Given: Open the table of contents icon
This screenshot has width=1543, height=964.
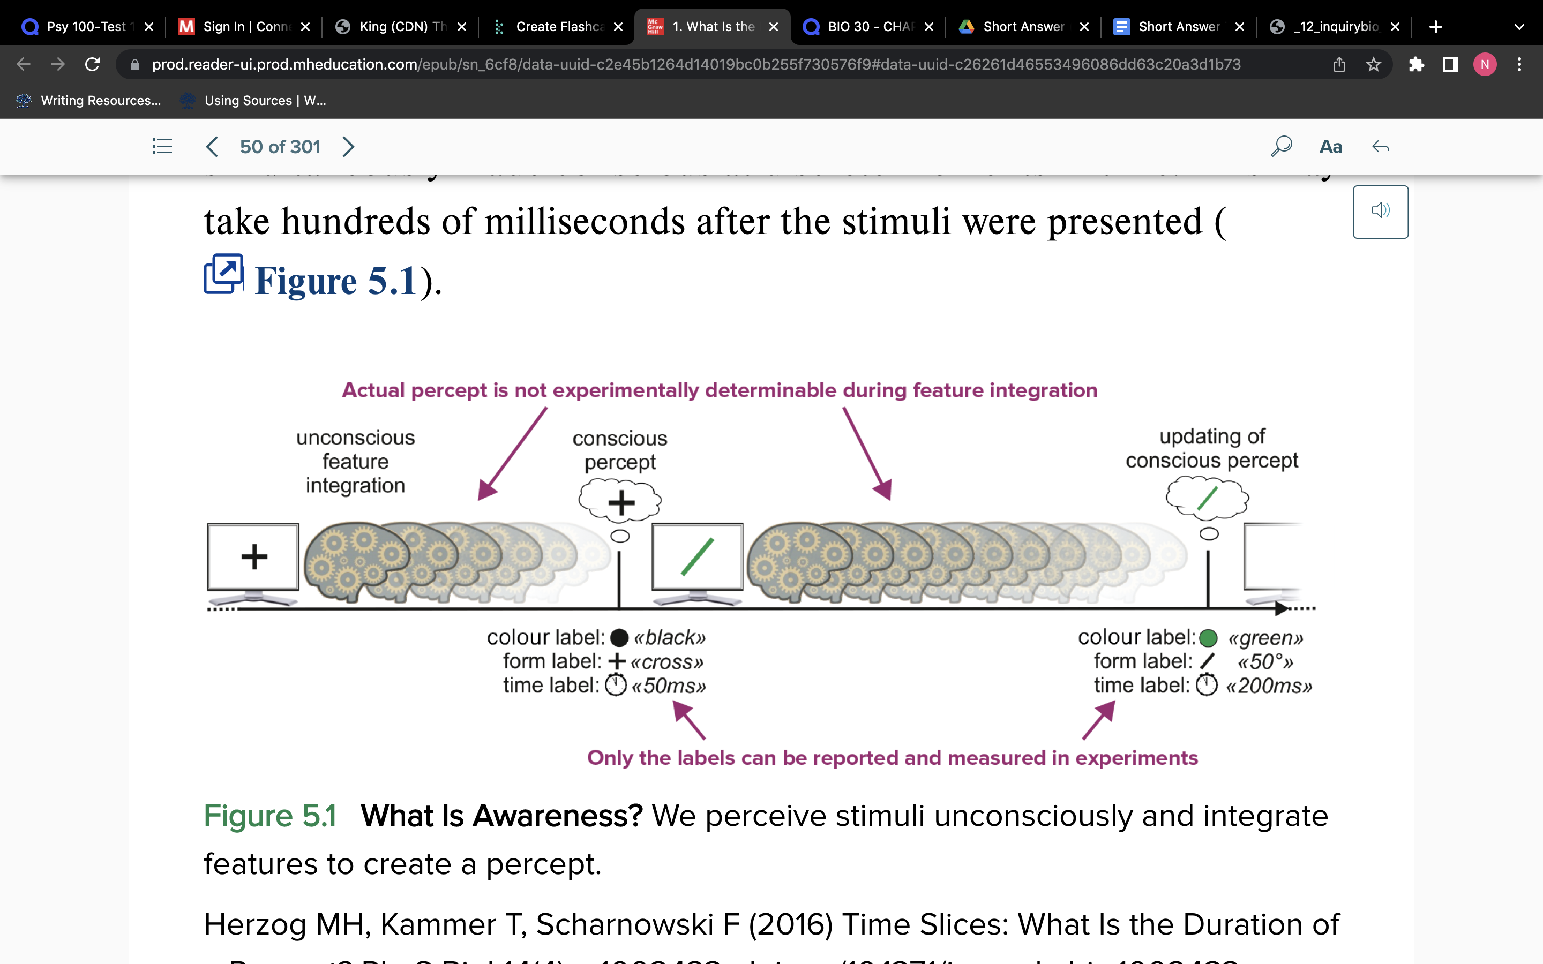Looking at the screenshot, I should click(161, 146).
